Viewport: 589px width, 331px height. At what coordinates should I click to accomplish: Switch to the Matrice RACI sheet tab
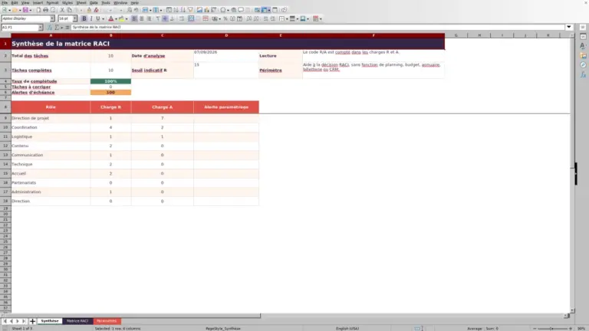click(77, 321)
